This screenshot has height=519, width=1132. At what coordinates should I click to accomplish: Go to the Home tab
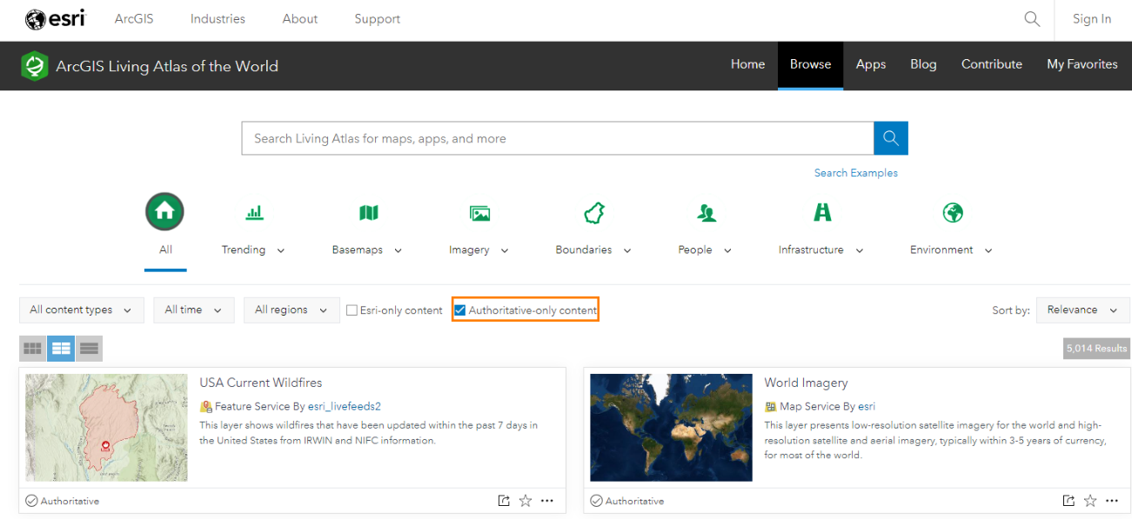pos(748,64)
